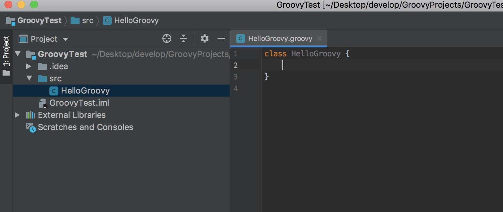The width and height of the screenshot is (503, 212).
Task: Click the Scratches and Consoles clock icon
Action: pyautogui.click(x=31, y=127)
